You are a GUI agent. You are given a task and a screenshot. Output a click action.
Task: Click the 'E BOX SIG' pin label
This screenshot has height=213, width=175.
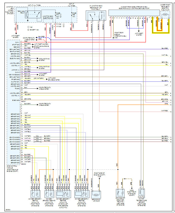tap(16, 100)
